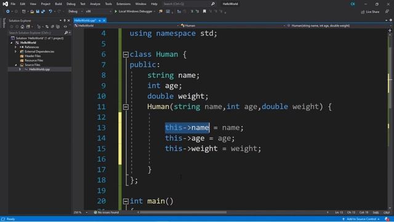Expand the References node
Viewport: 394px width, 222px height.
(x=15, y=47)
